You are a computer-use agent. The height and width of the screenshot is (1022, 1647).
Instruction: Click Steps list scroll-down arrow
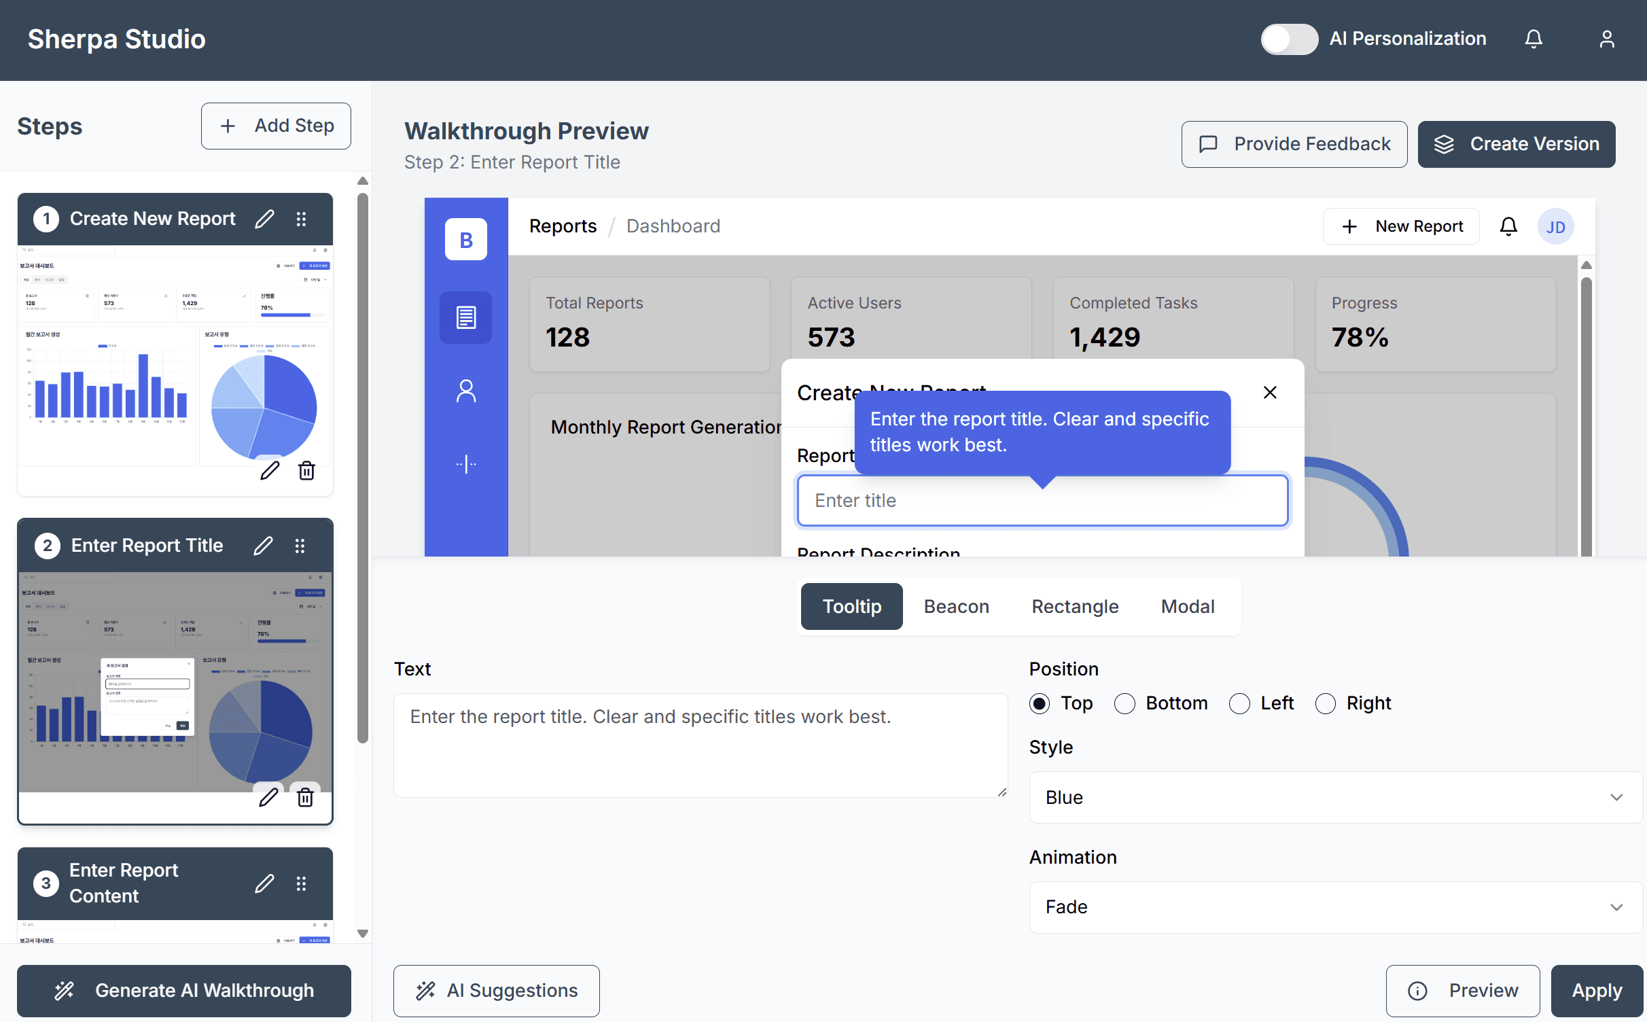tap(363, 934)
